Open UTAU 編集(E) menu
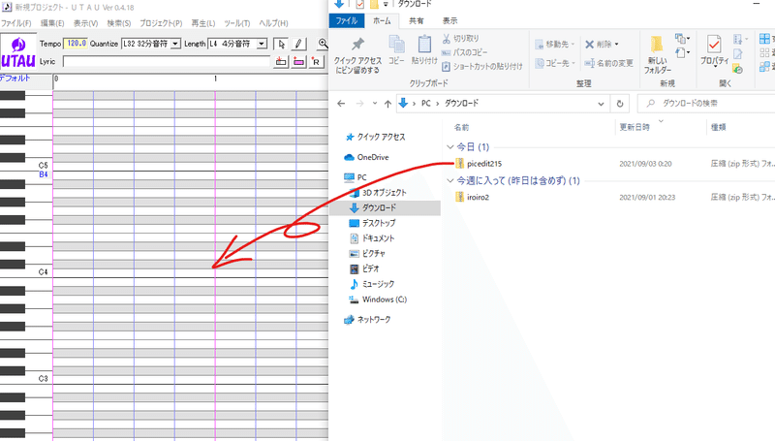 click(x=52, y=23)
